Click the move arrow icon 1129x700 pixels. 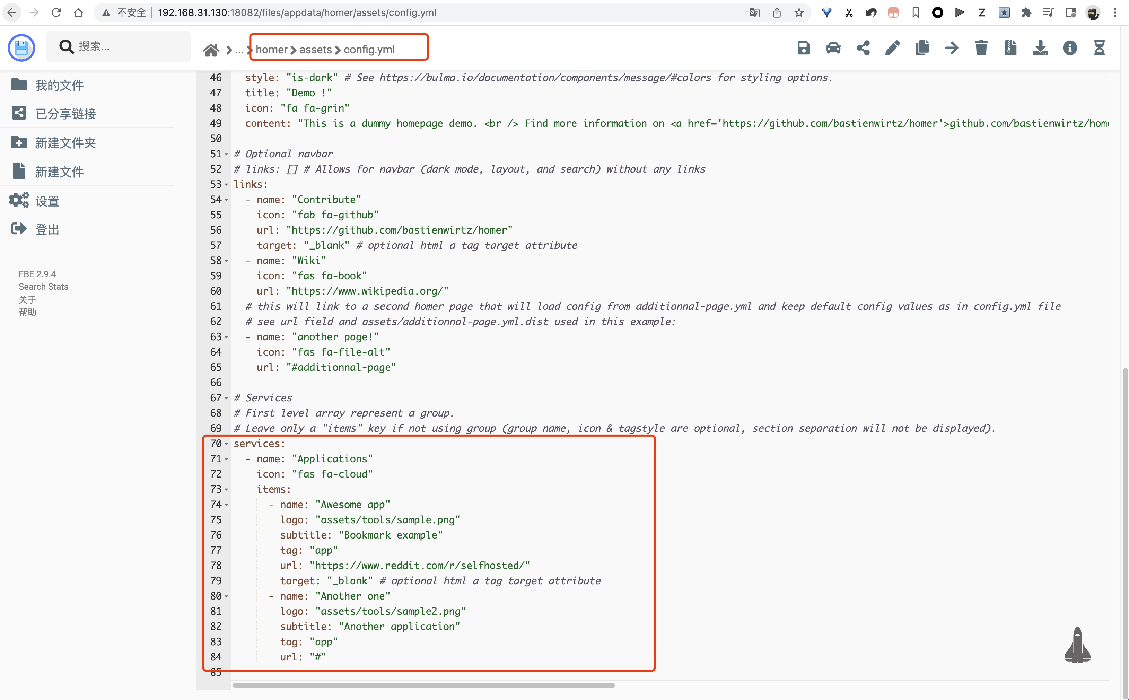[x=952, y=48]
